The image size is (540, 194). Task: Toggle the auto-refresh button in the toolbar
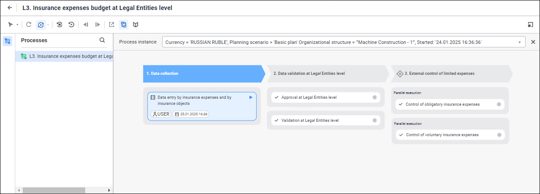41,25
